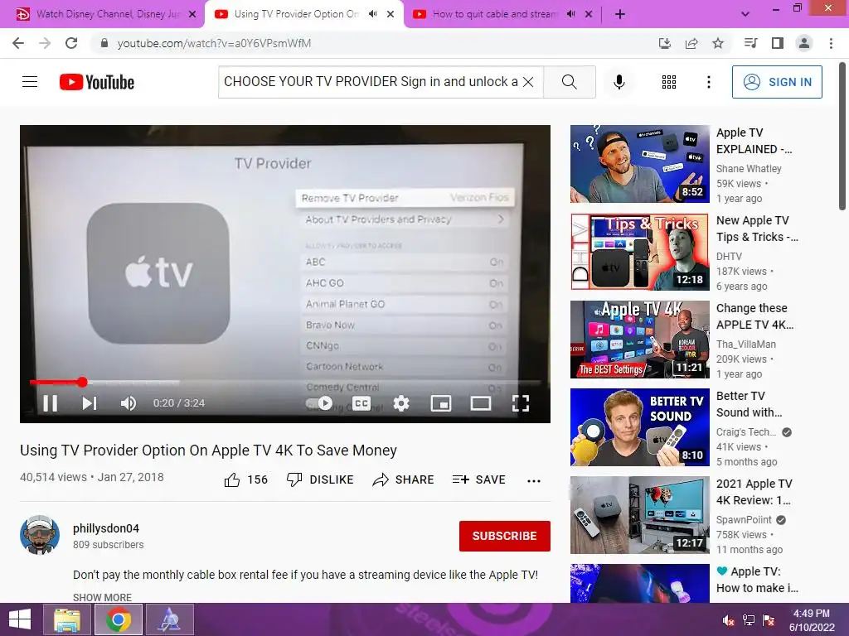Open phillysdon04 channel name link
This screenshot has width=849, height=636.
pos(106,528)
